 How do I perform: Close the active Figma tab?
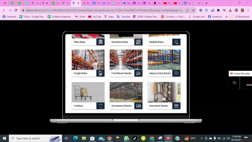click(x=78, y=3)
